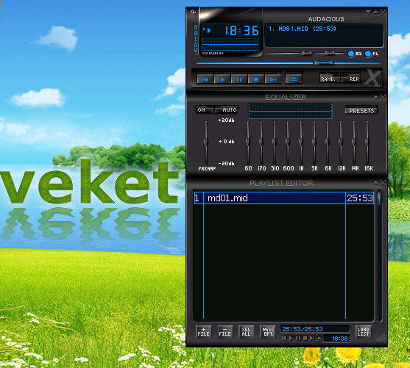Stop playback with the main Stop button
Image resolution: width=410 pixels, height=368 pixels.
click(256, 79)
